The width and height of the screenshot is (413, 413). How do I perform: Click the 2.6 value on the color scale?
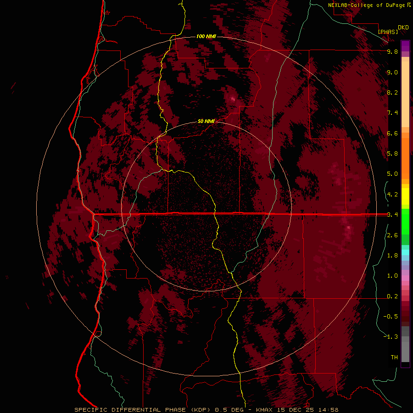[x=392, y=235]
